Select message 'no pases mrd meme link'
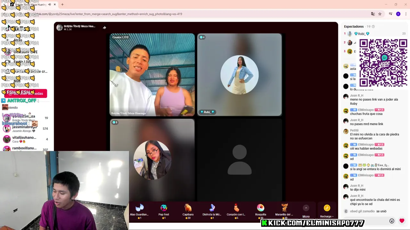This screenshot has width=410, height=230. tap(366, 124)
